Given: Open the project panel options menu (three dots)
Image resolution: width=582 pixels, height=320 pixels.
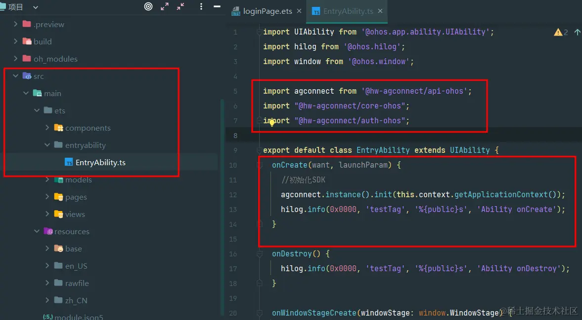Looking at the screenshot, I should click(x=201, y=6).
